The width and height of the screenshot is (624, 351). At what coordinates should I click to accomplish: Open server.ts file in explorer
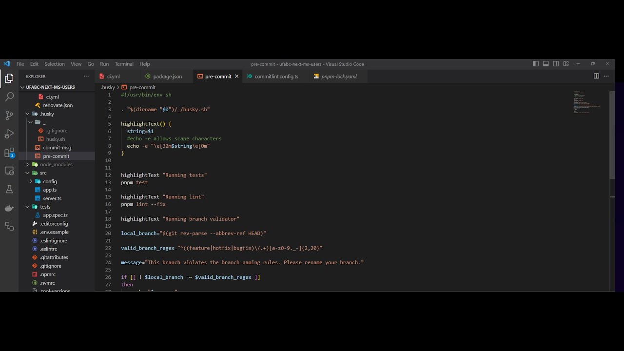tap(52, 198)
